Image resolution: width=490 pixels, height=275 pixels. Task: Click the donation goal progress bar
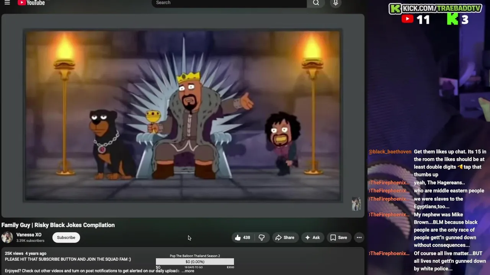click(x=195, y=262)
